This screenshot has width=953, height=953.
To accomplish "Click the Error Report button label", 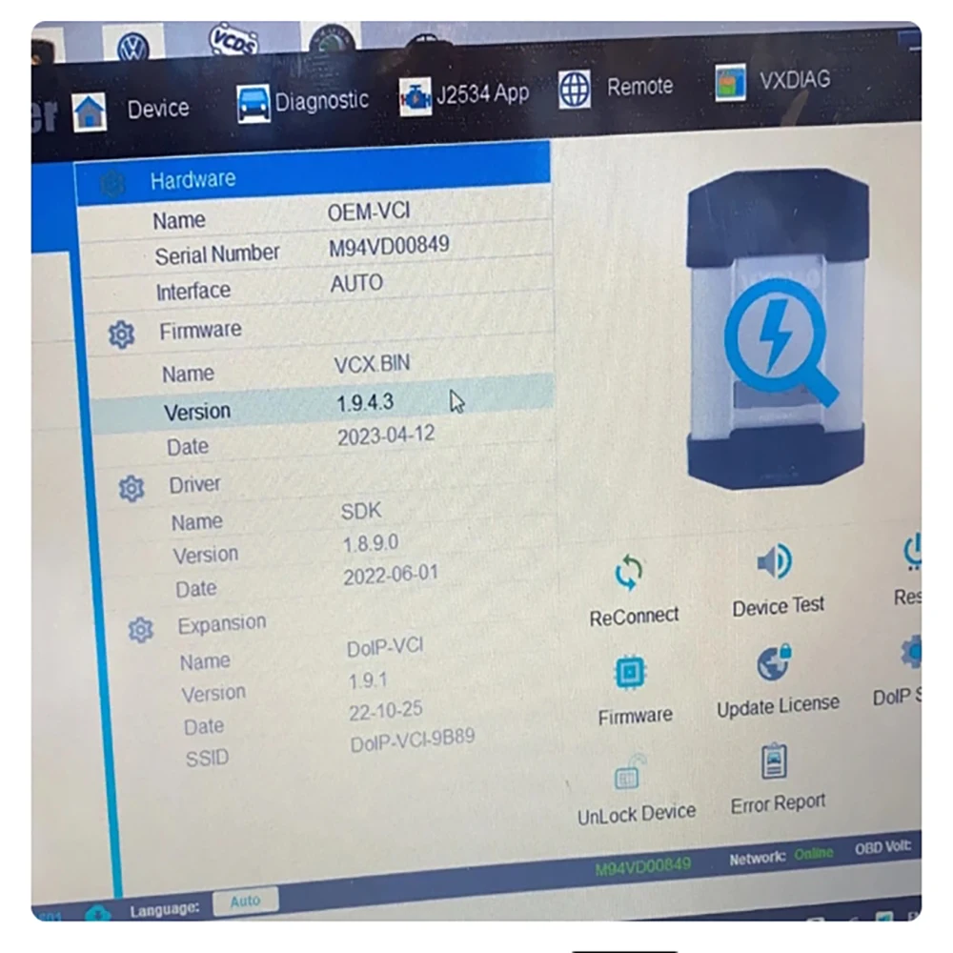I will [x=778, y=803].
